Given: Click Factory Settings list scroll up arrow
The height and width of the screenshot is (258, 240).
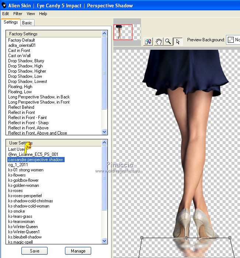Looking at the screenshot, I should point(104,34).
